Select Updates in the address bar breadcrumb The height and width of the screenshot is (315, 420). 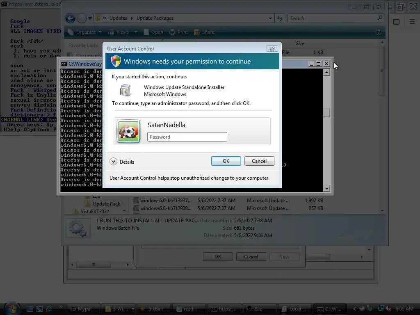[x=118, y=18]
